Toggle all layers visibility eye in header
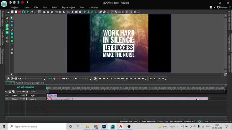Viewport: 232px width, 130px height. click(7, 92)
